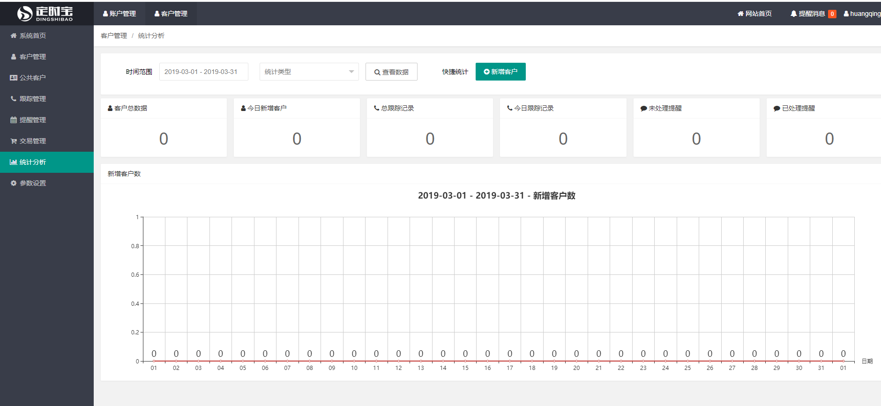Click the user icon of 账户管理 top tab
881x406 pixels.
(105, 14)
